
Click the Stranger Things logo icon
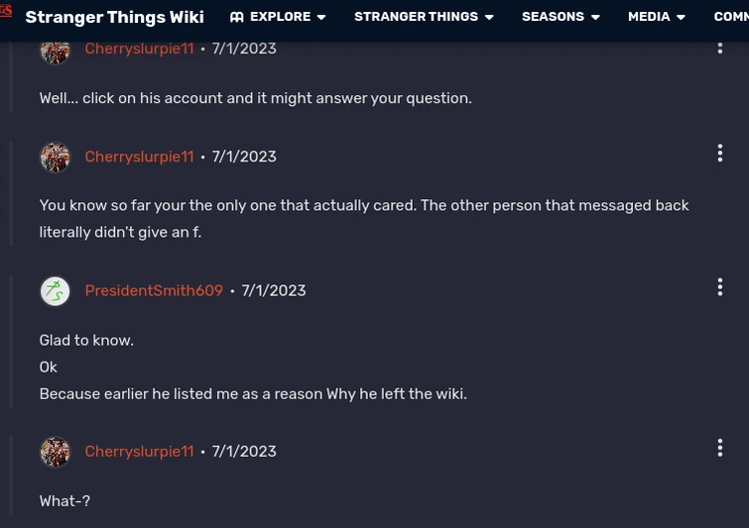[x=5, y=12]
